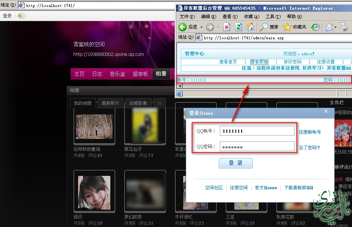Click the Refresh page icon in IE
The image size is (352, 227).
[x=238, y=27]
